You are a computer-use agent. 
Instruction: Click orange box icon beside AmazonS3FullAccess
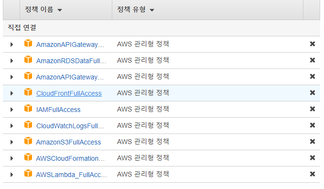(28, 141)
